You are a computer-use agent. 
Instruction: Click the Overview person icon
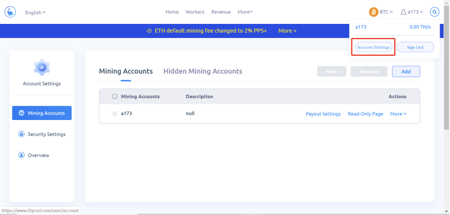pos(22,155)
